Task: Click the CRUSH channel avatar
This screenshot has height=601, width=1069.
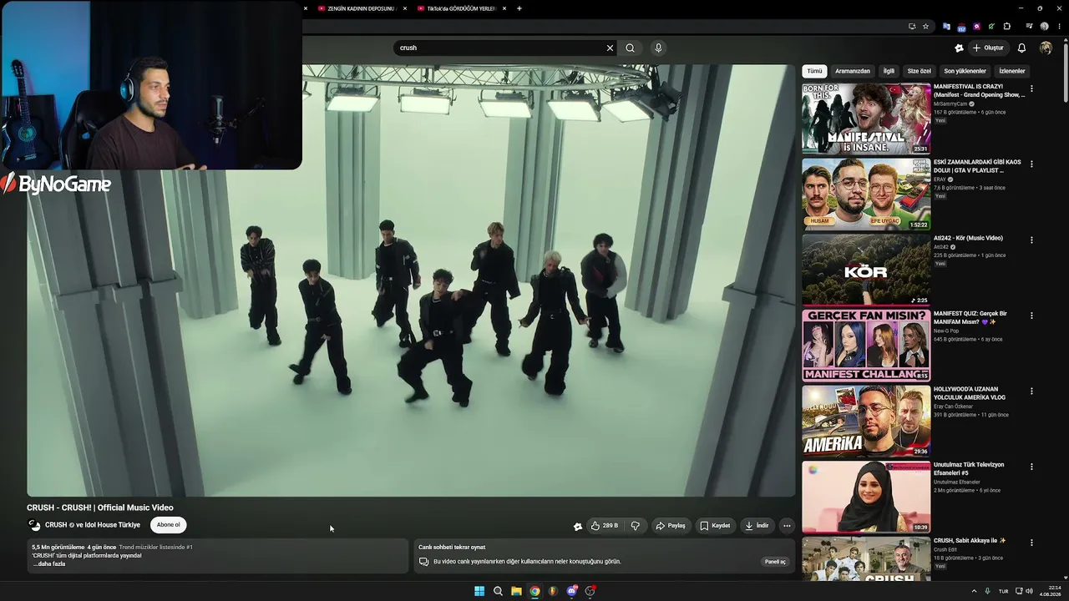Action: coord(34,525)
